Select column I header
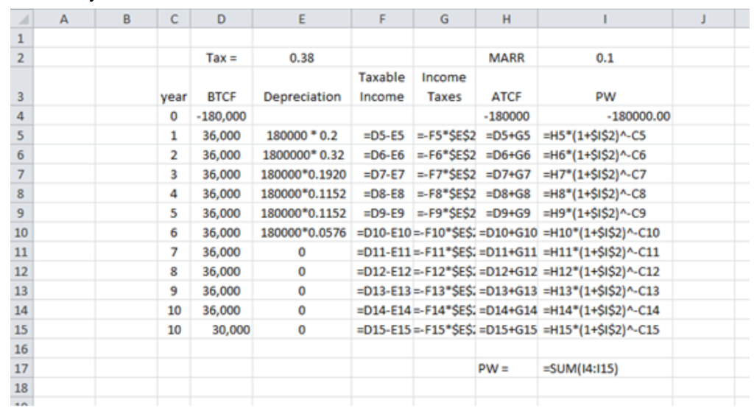The width and height of the screenshot is (754, 414). (x=605, y=19)
